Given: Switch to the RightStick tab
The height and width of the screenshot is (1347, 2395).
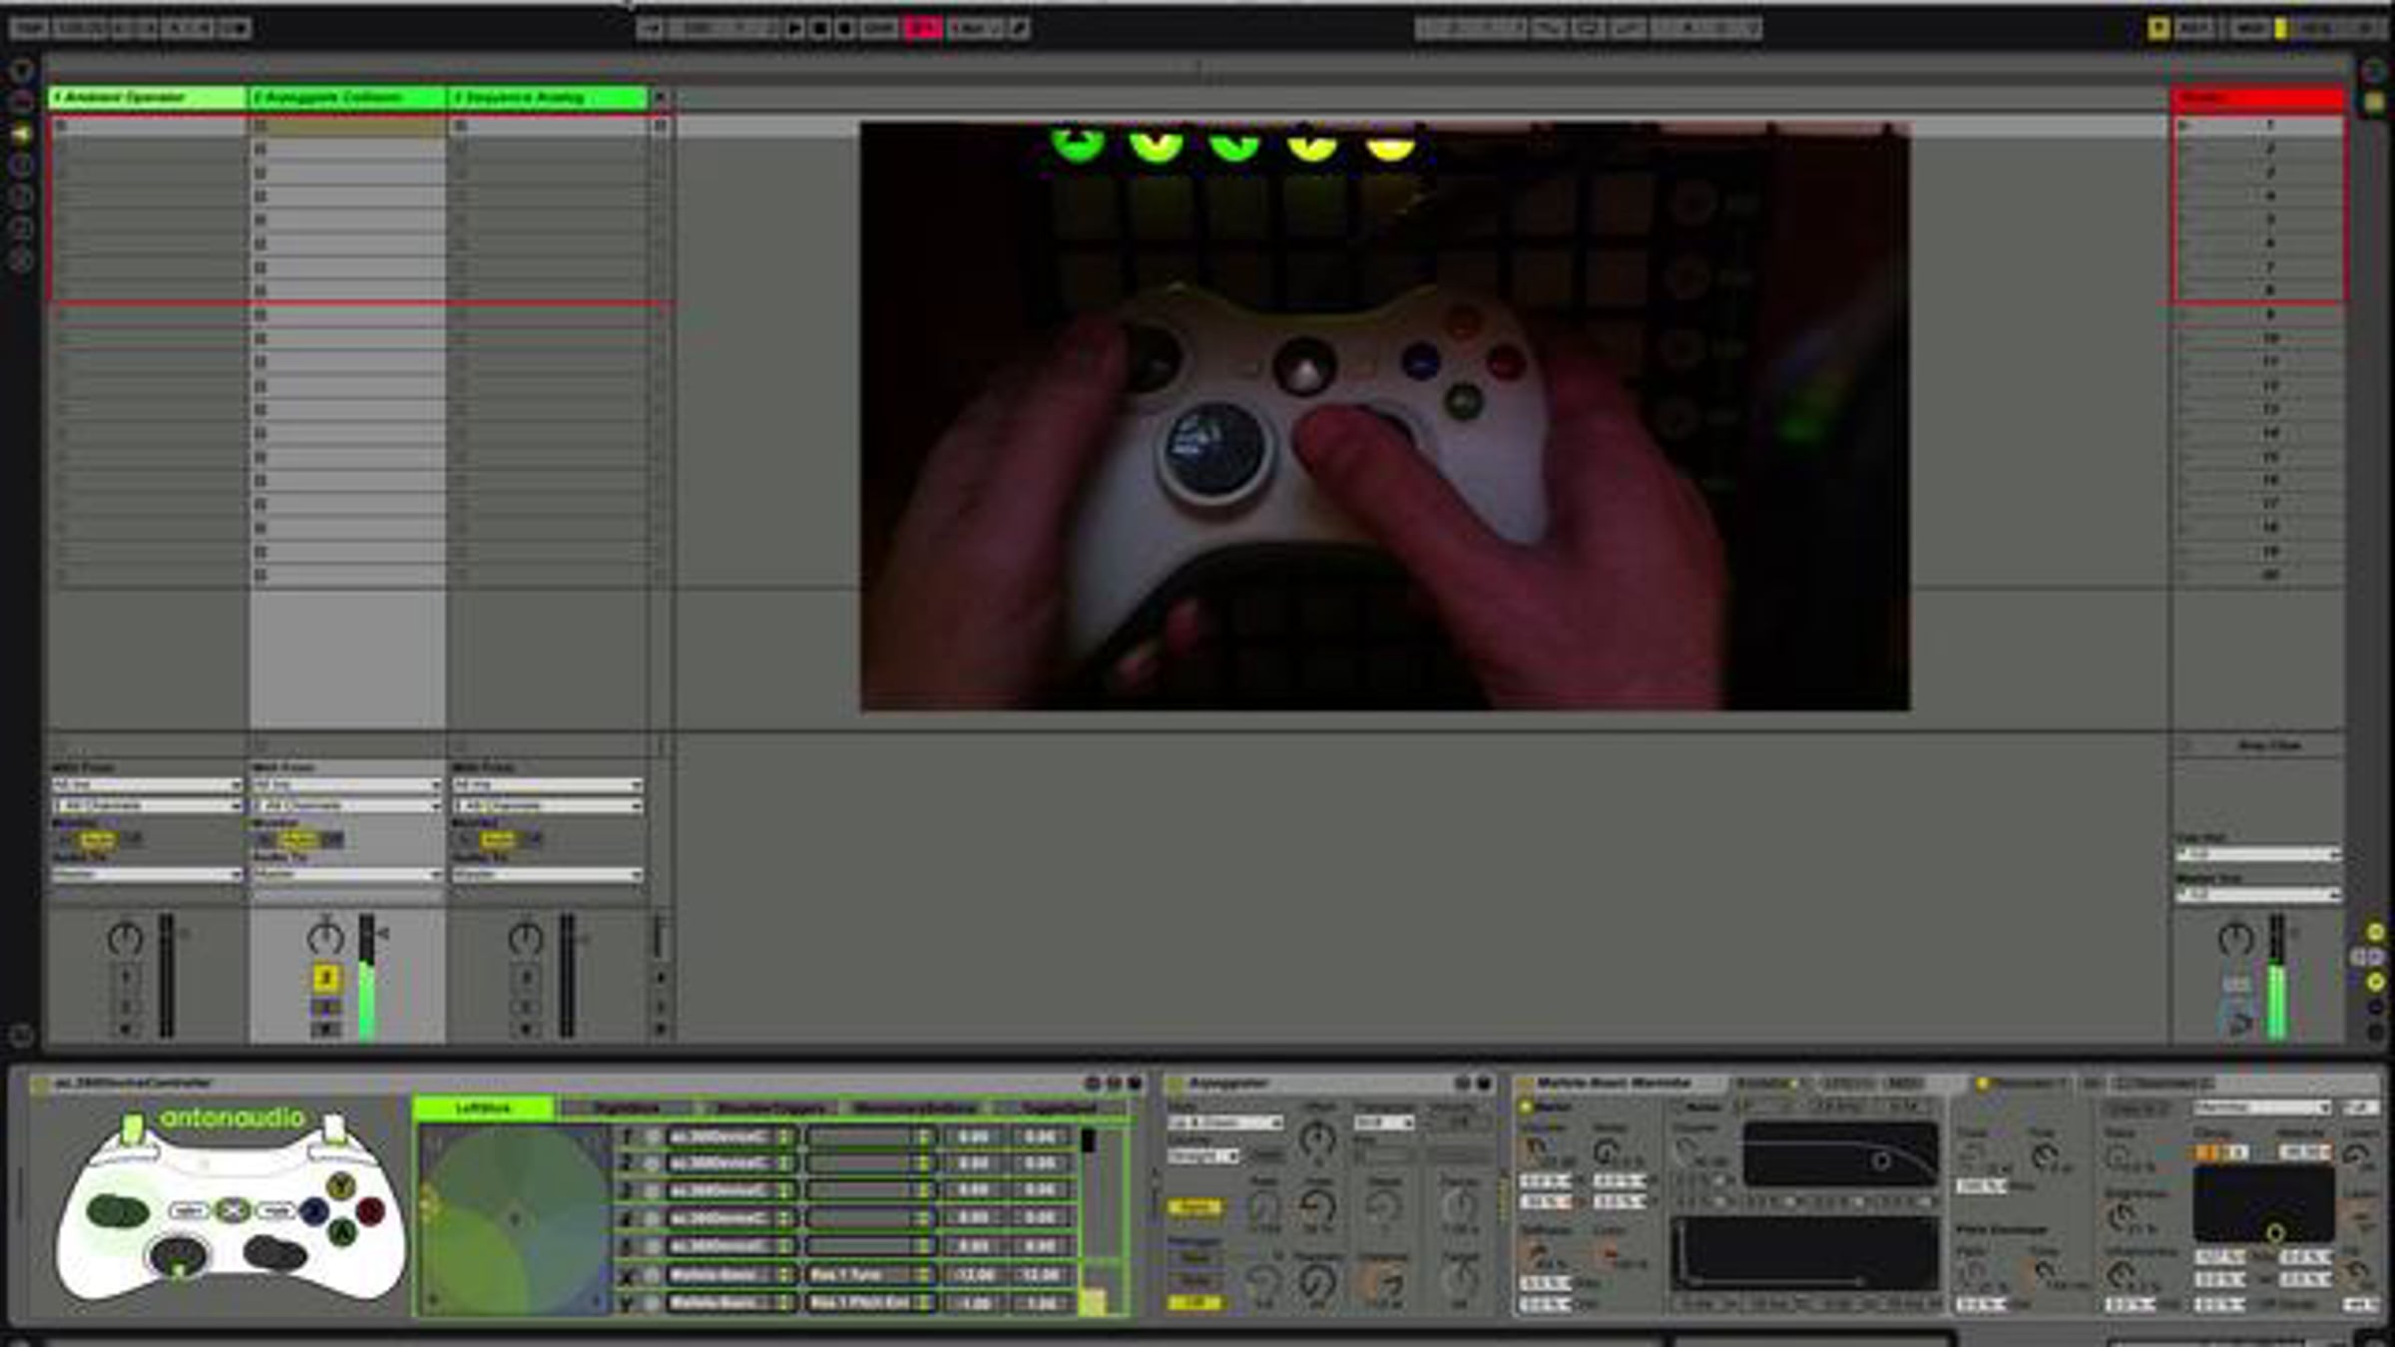Looking at the screenshot, I should point(627,1109).
